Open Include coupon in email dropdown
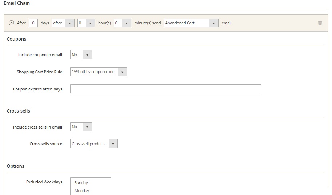 (x=81, y=55)
